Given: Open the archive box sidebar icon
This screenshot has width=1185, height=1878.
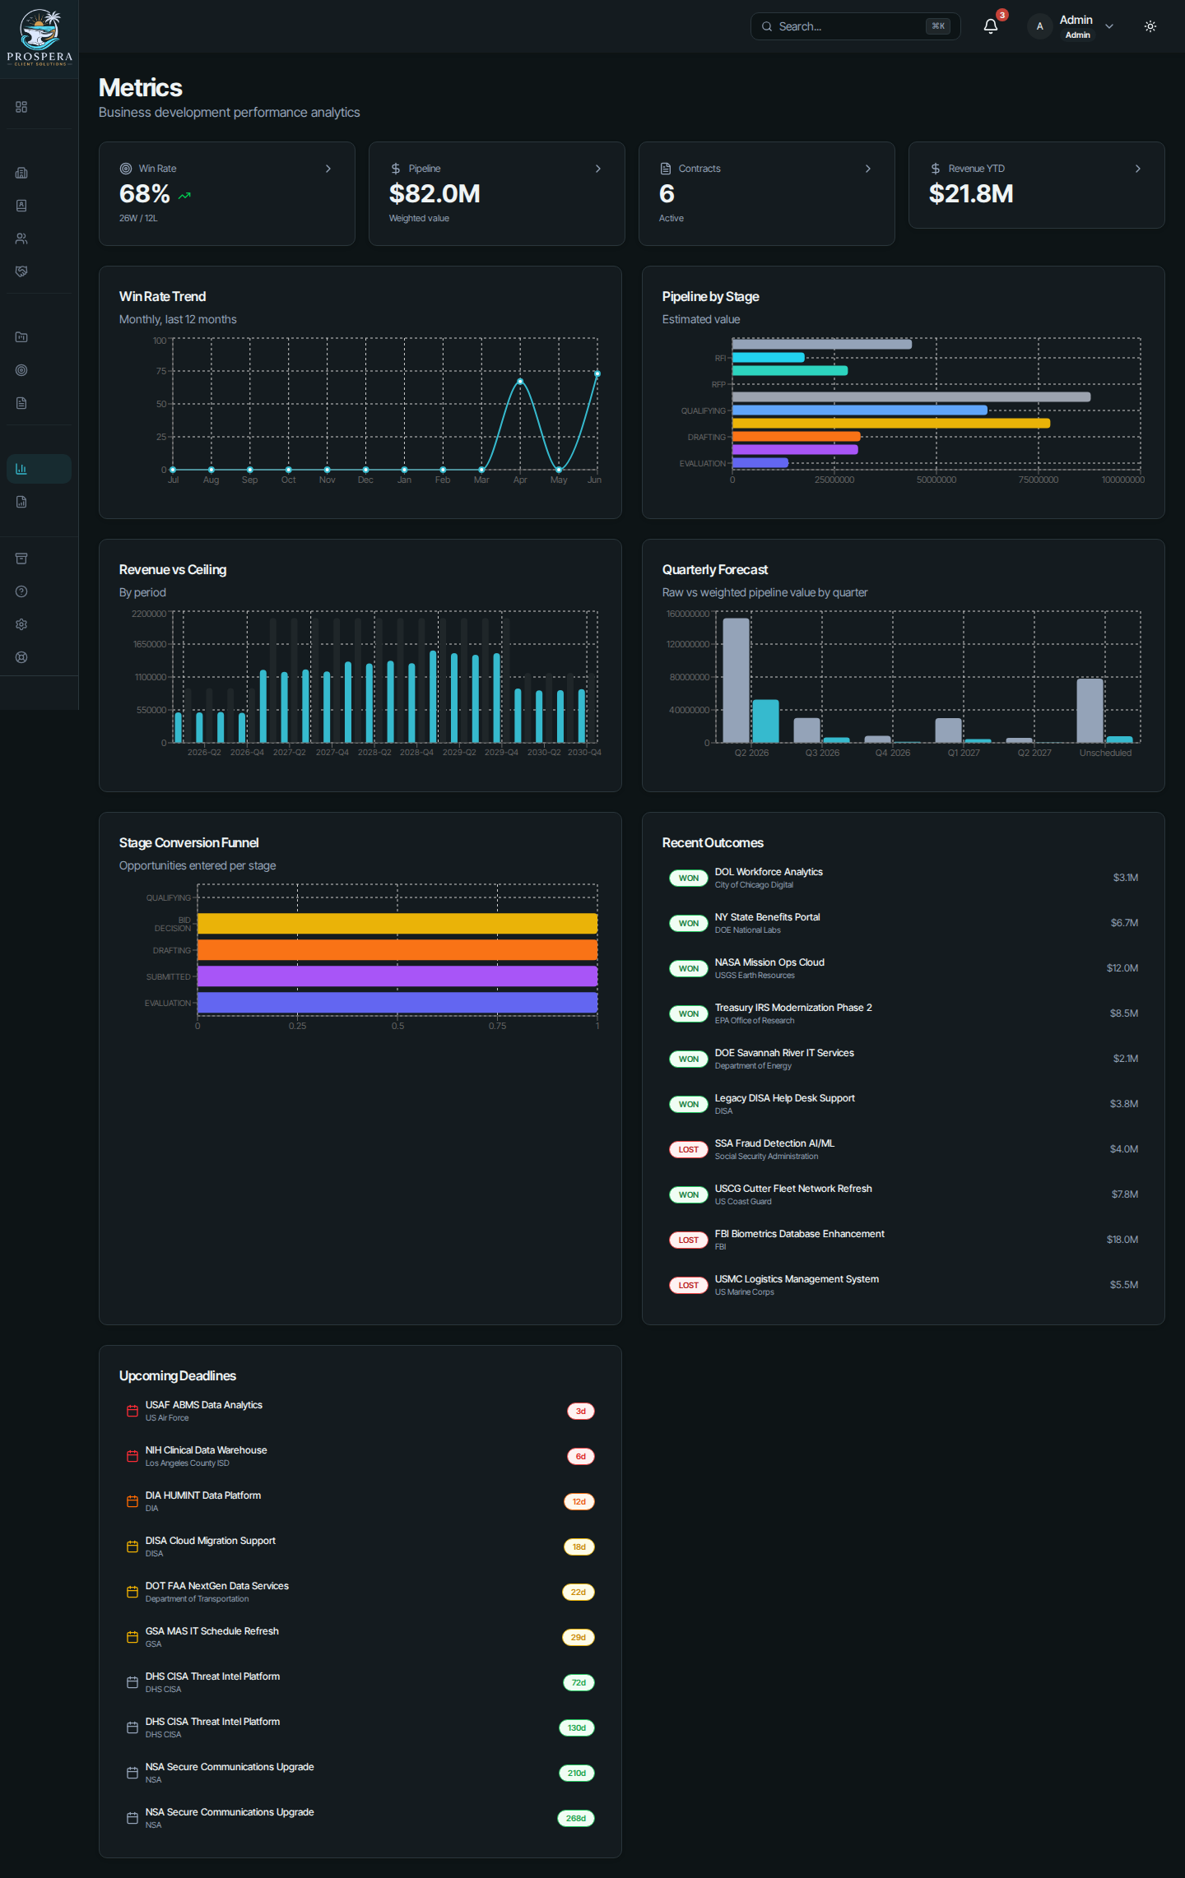Looking at the screenshot, I should click(21, 559).
